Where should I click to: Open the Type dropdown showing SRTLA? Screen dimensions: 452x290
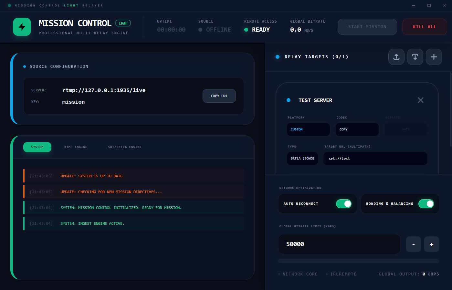coord(302,159)
